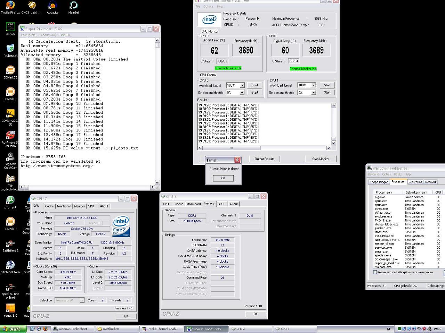Click the NL language indicator in tray
The width and height of the screenshot is (445, 333).
[389, 329]
